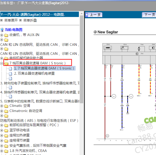
Task: Expand the 安全气囊系统 folder
Action: [x=2, y=146]
